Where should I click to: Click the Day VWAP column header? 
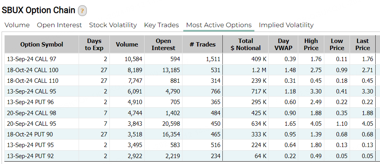click(x=283, y=45)
